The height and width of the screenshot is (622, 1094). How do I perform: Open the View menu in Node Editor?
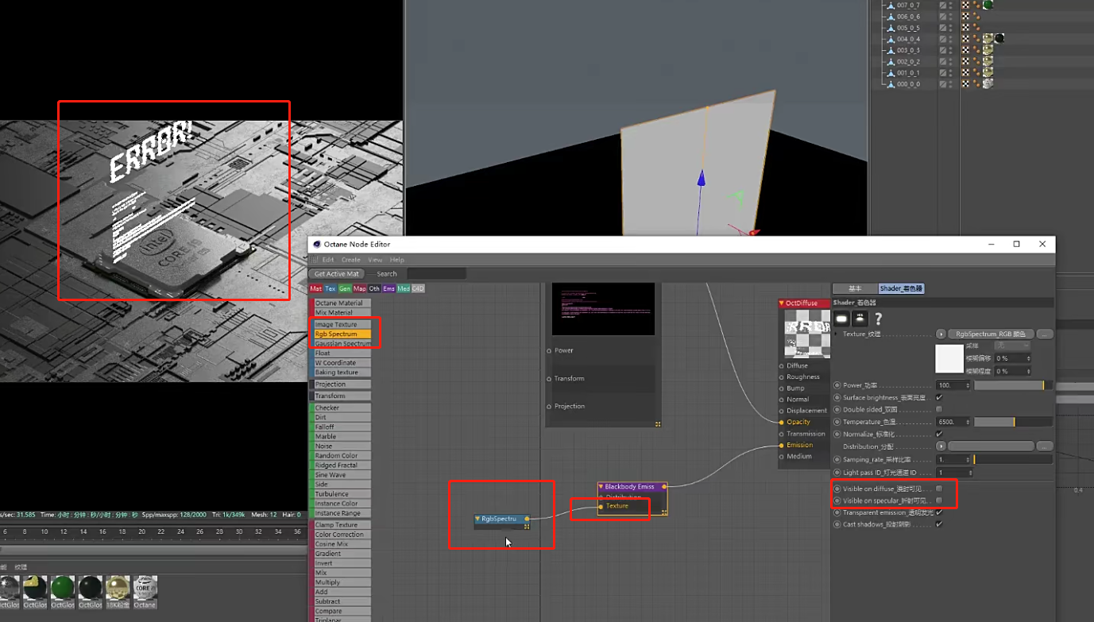point(375,260)
